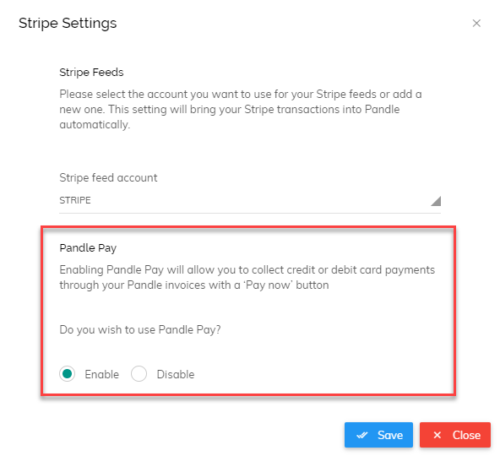Dismiss the Stripe Settings dialog with the X icon

[x=476, y=24]
